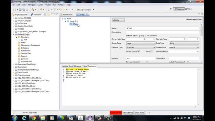Switch to the Value tab
The height and width of the screenshot is (121, 215).
pos(84,66)
